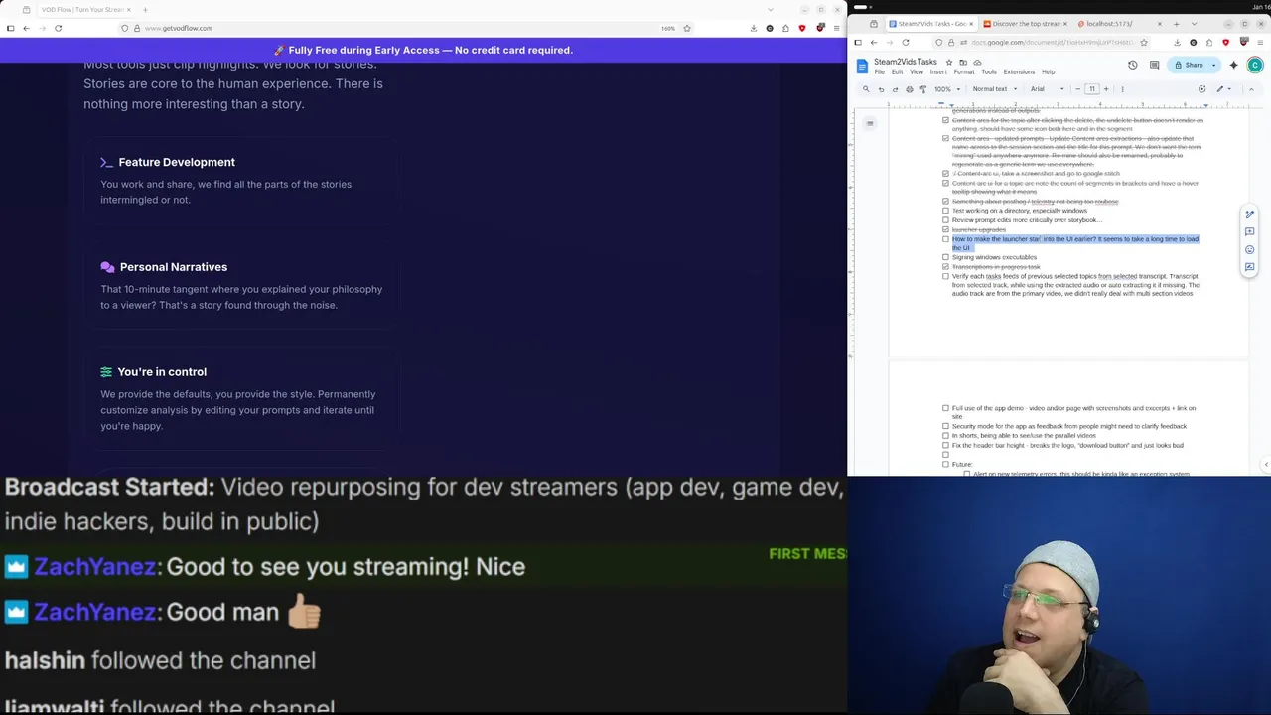Collapse the Docs toolbar with chevron
1271x715 pixels.
pyautogui.click(x=1250, y=89)
